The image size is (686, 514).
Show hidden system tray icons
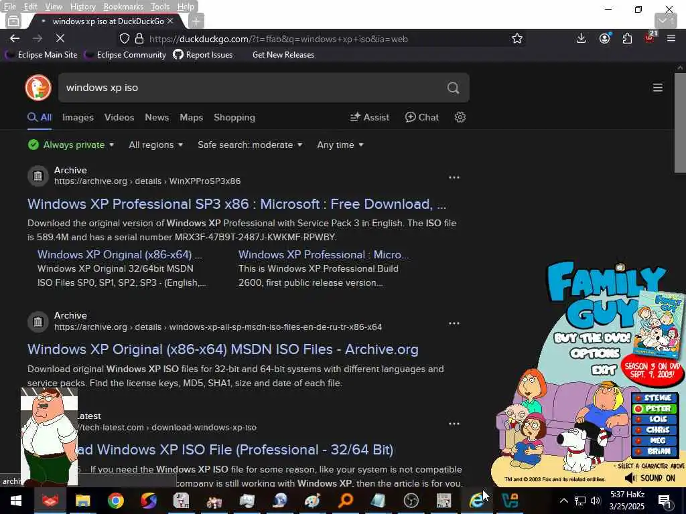point(564,501)
